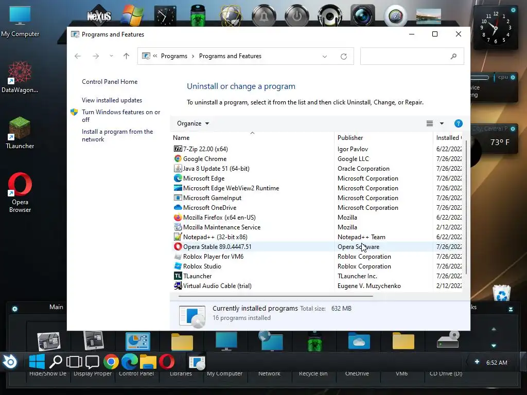Expand breadcrumb chevron after Programs

click(x=193, y=56)
